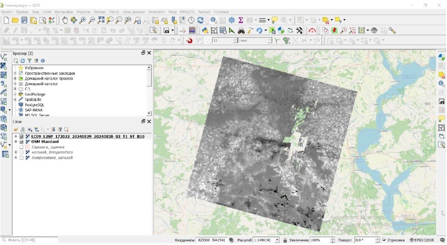This screenshot has height=245, width=447.
Task: Open the Растр menu
Action: pos(114,11)
